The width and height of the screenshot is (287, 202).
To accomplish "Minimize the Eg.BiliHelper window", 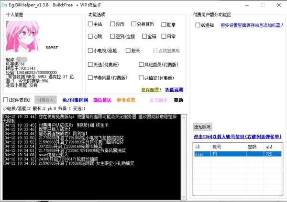I will 247,5.
